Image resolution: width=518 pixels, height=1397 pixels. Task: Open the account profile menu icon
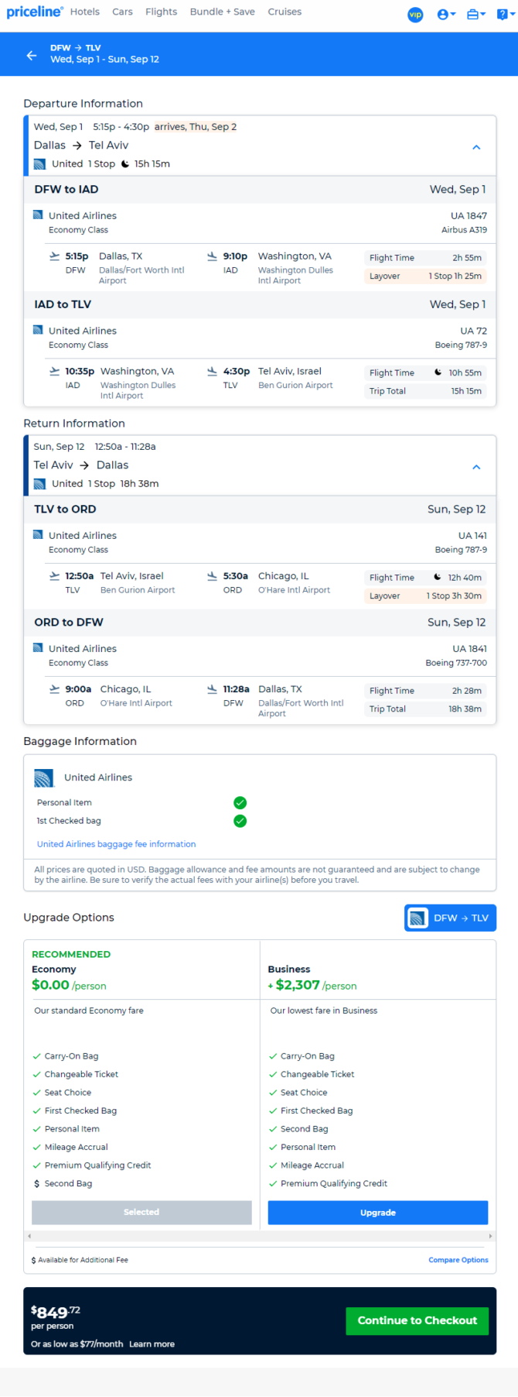click(446, 15)
